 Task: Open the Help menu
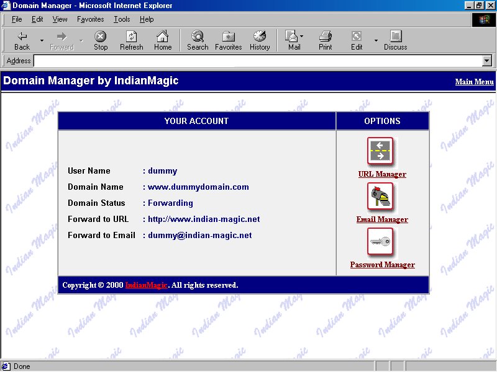[147, 19]
